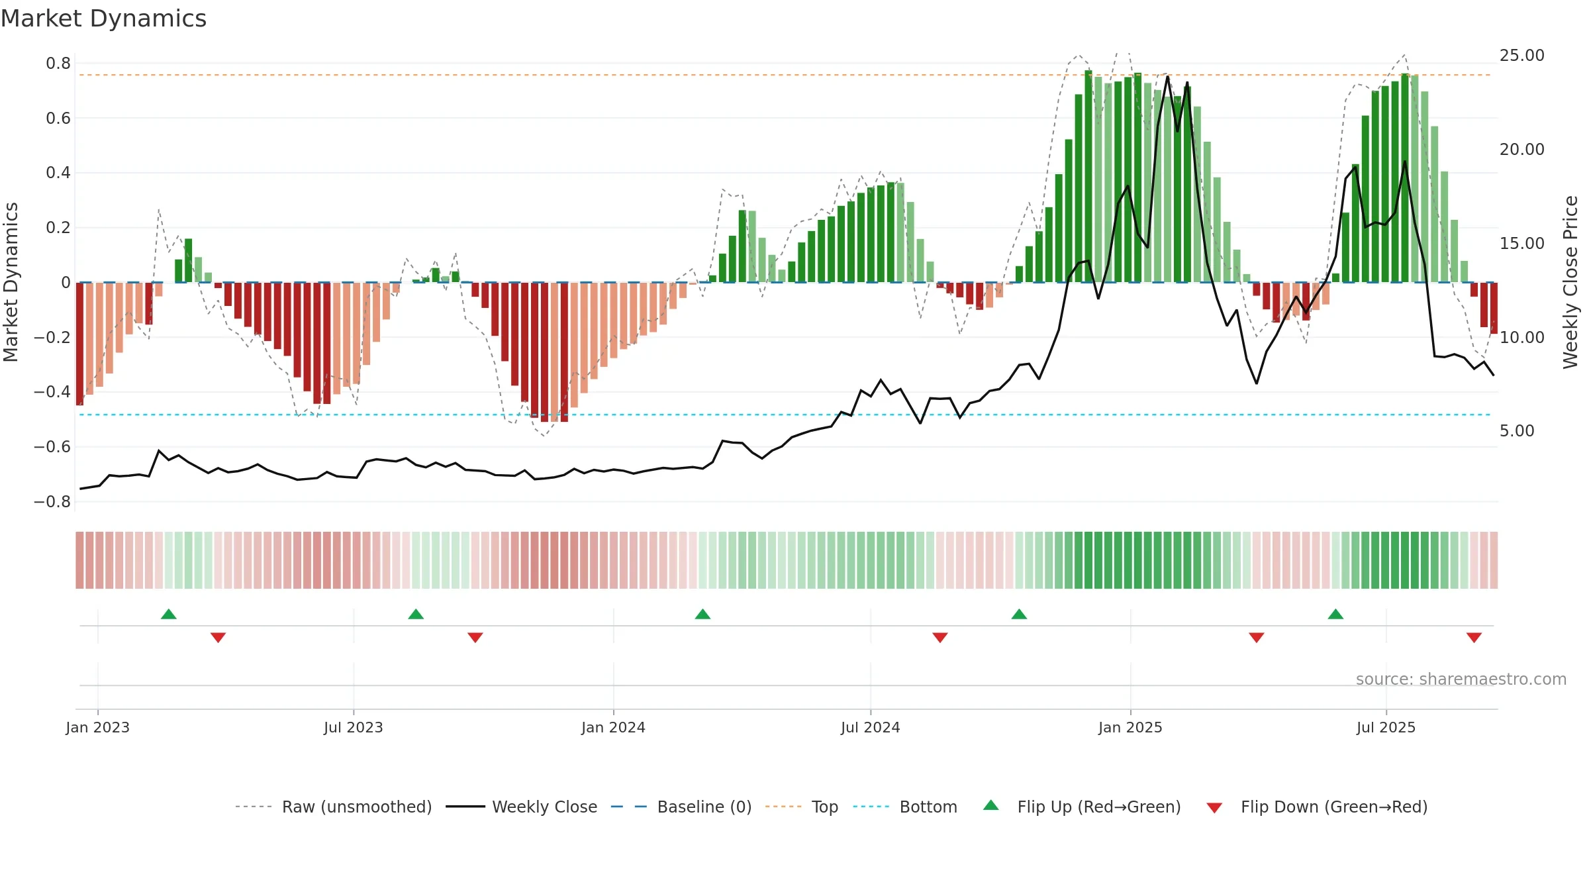Click the Jan 2024 x-axis label
This screenshot has width=1589, height=894.
(614, 727)
